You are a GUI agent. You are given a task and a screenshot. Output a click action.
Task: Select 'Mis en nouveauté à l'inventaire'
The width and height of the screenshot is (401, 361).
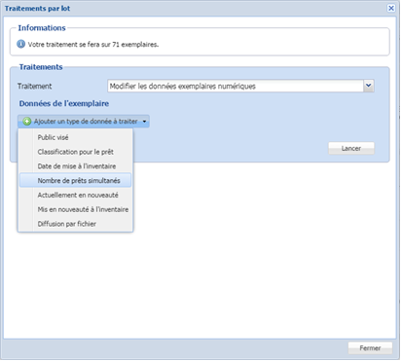[x=75, y=209]
